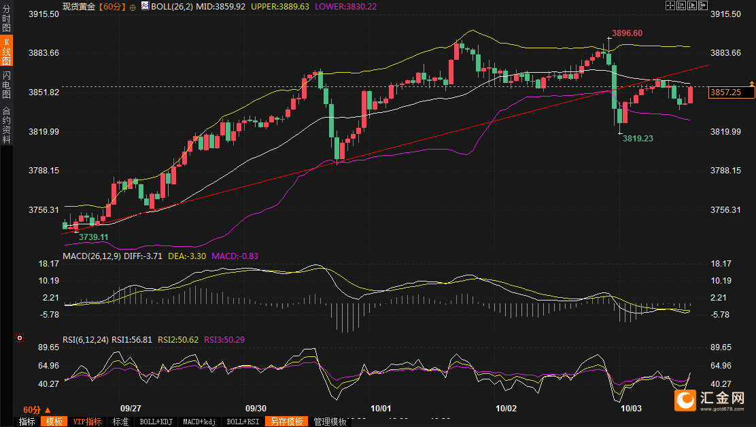Click the red sun marker beside RSI
This screenshot has height=427, width=756.
[x=19, y=338]
